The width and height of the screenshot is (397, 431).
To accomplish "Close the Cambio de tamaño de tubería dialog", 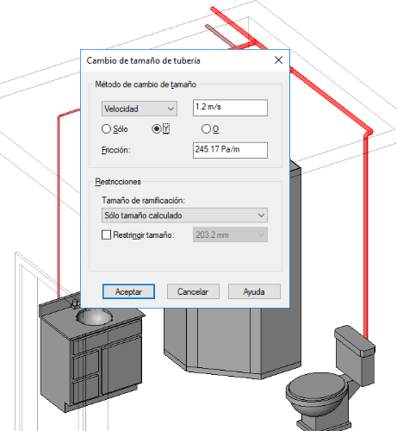I will [278, 60].
